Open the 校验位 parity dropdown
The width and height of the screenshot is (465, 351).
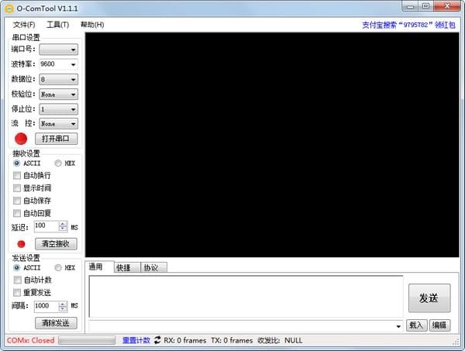coord(59,95)
